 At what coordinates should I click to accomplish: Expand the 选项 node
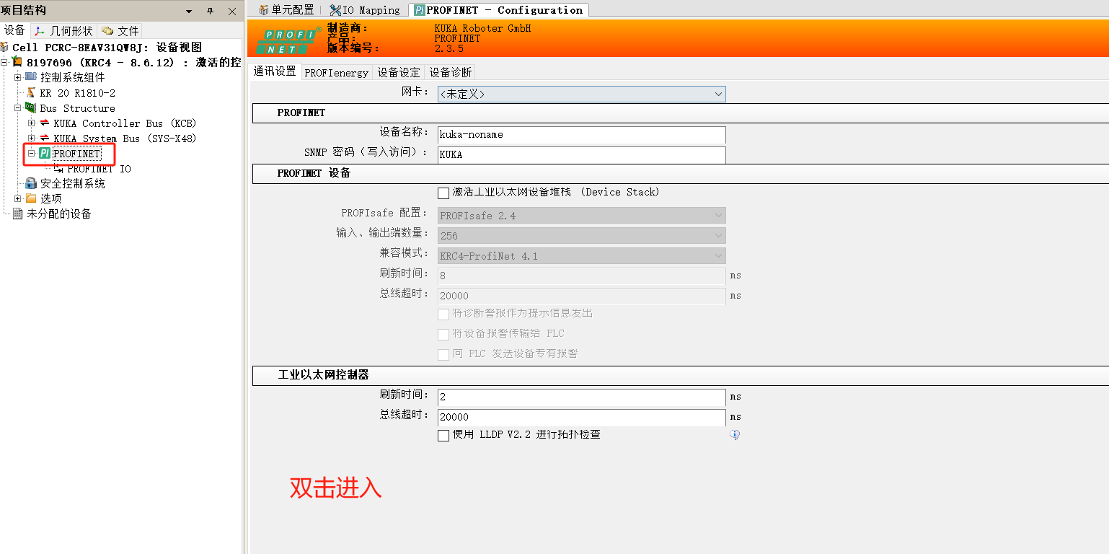coord(18,198)
